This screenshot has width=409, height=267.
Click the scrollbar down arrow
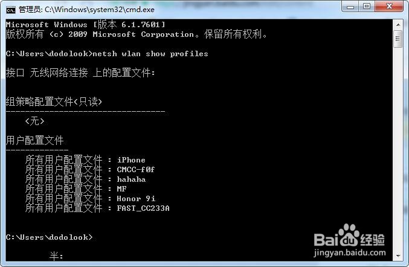tap(398, 256)
